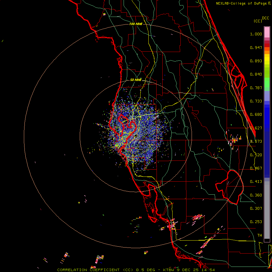
Task: Click the TH threshold label
Action: (260, 235)
